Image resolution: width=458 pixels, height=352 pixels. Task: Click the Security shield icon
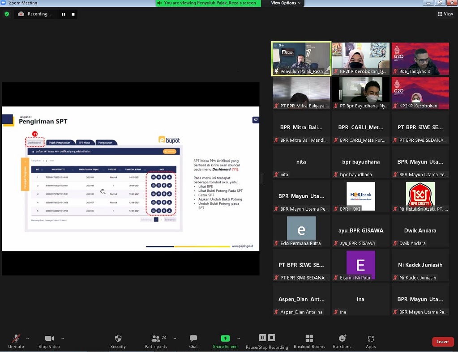118,339
